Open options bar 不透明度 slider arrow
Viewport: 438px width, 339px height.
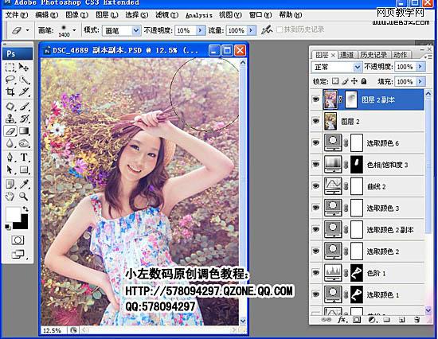click(200, 30)
